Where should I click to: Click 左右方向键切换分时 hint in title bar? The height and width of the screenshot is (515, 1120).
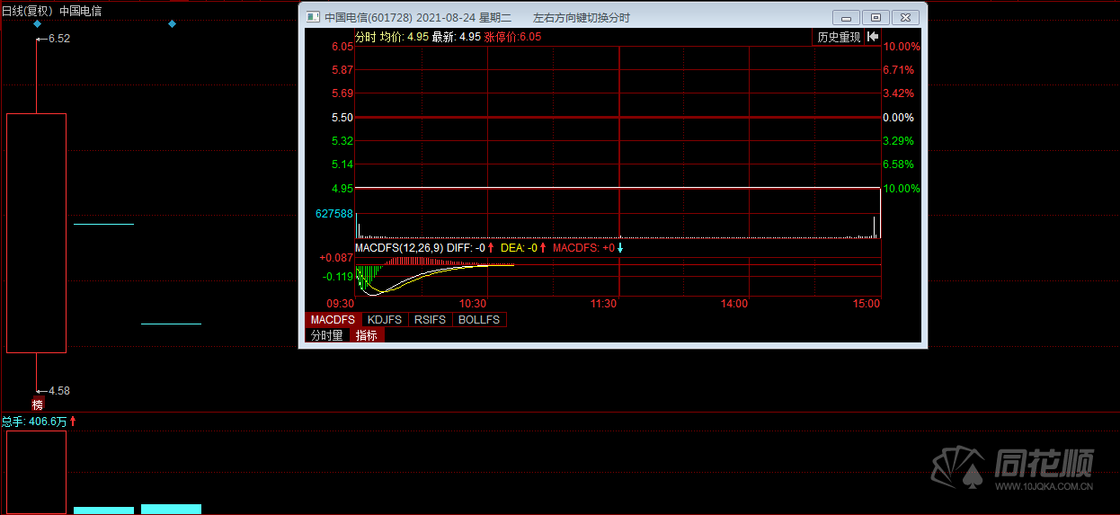(582, 18)
